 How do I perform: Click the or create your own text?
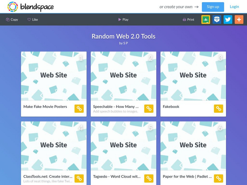click(x=176, y=7)
